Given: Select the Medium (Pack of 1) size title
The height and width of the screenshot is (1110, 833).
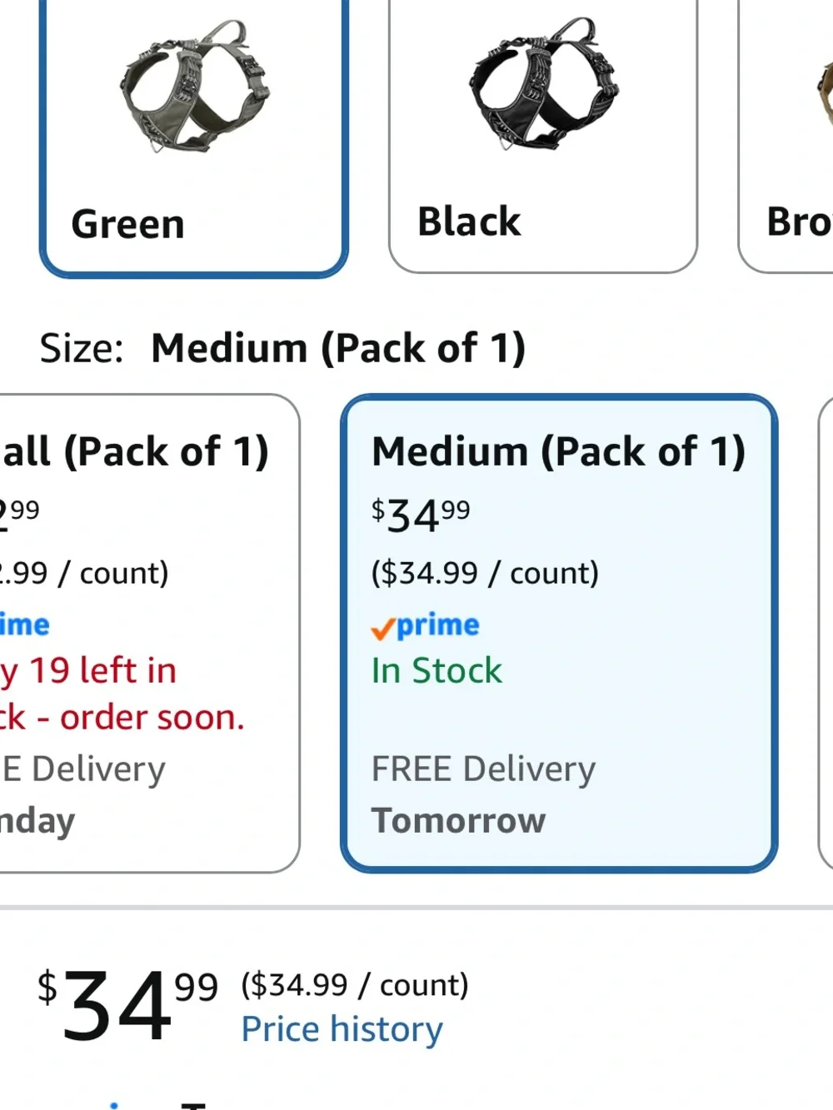Looking at the screenshot, I should pos(559,451).
